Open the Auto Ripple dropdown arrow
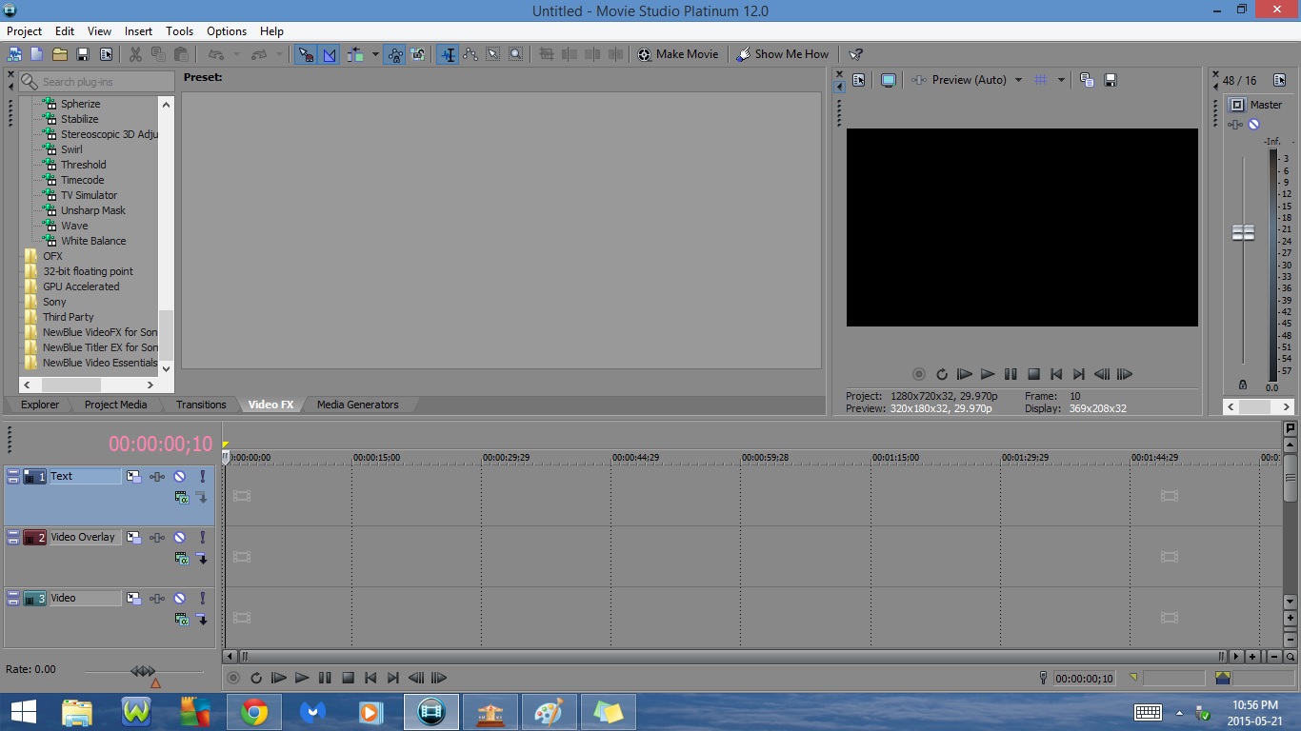Screen dimensions: 1301x731 [x=375, y=54]
